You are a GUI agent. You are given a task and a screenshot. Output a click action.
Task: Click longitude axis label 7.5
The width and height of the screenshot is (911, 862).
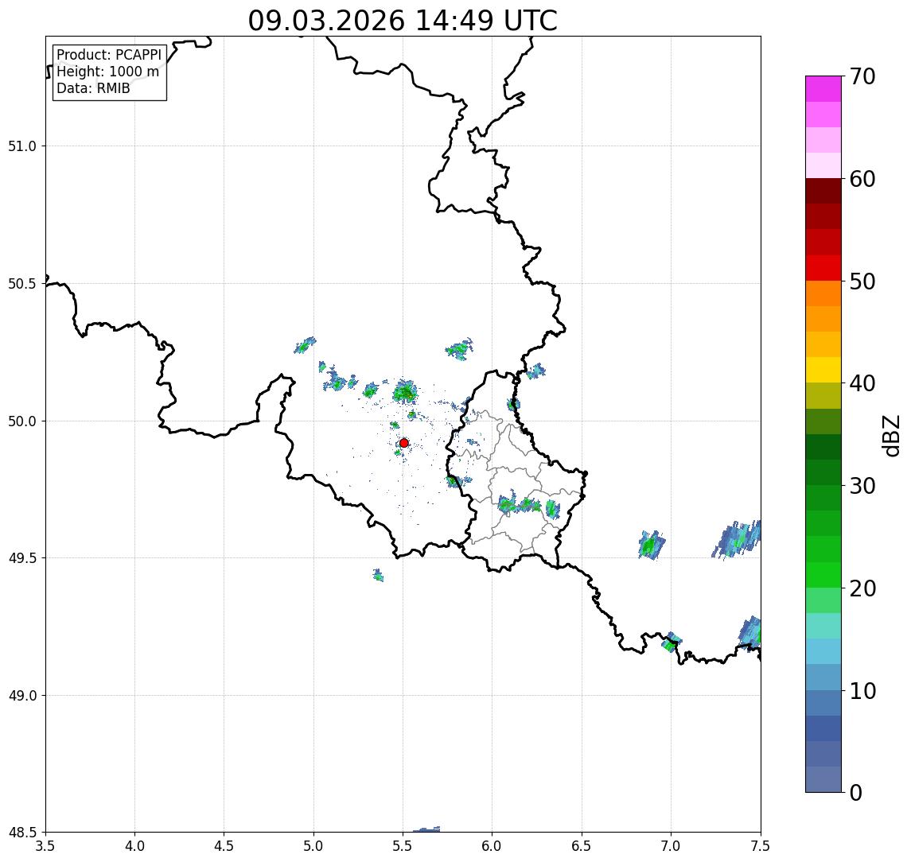pos(761,846)
